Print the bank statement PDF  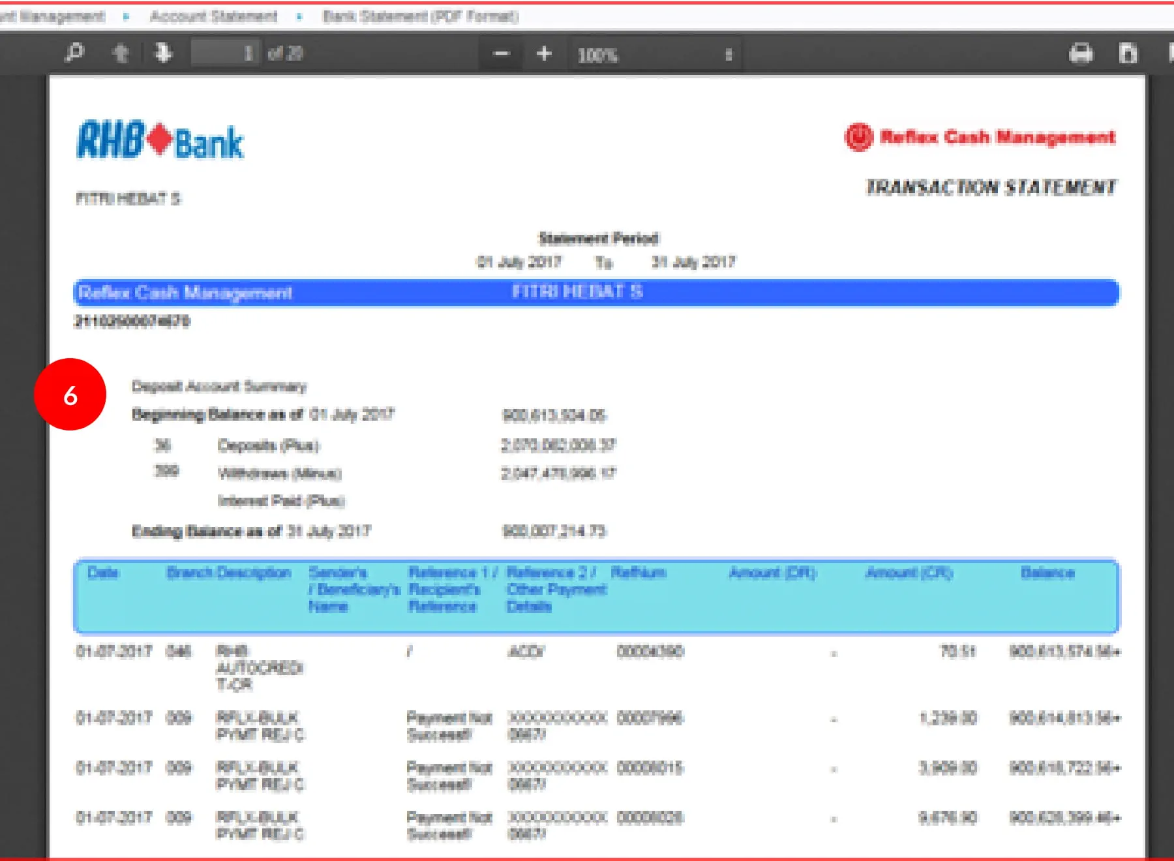(1081, 53)
